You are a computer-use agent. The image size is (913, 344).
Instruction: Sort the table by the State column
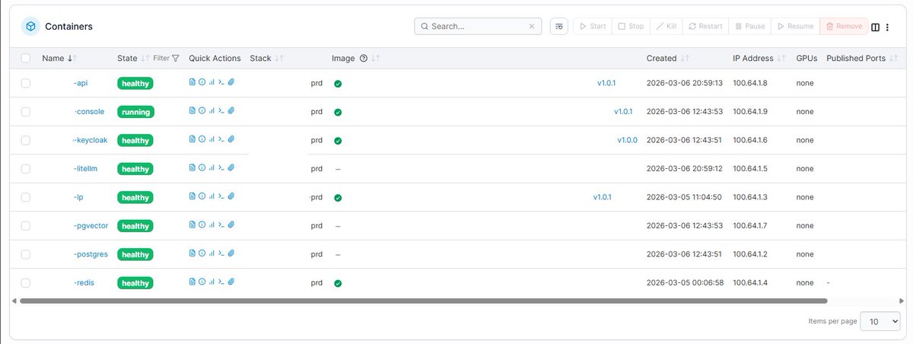click(x=133, y=58)
